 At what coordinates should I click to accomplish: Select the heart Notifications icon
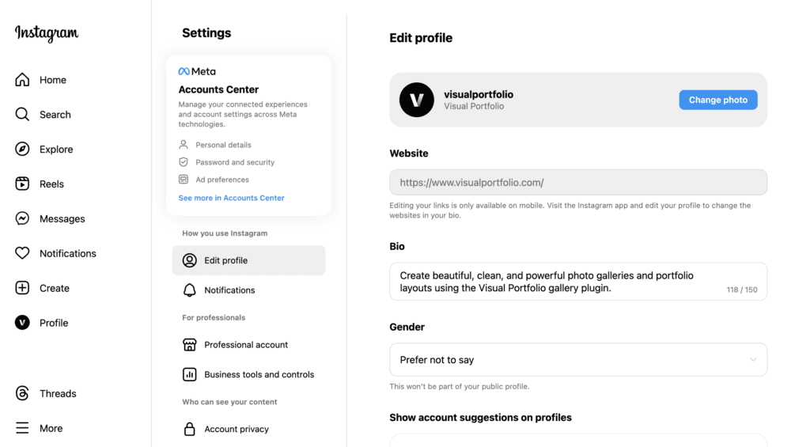click(22, 253)
